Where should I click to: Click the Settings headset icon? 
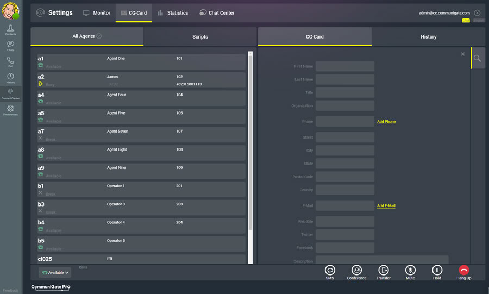pyautogui.click(x=40, y=13)
